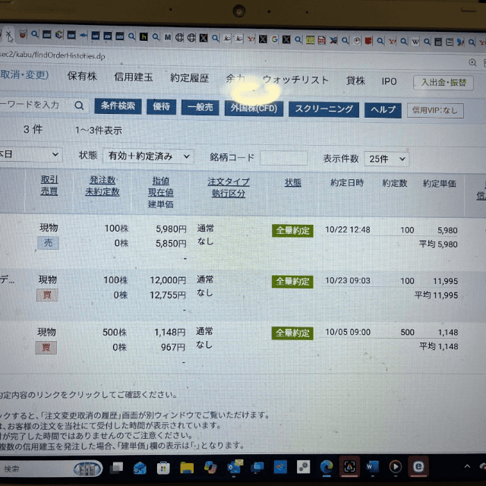Click the browser address bar URL

[52, 55]
